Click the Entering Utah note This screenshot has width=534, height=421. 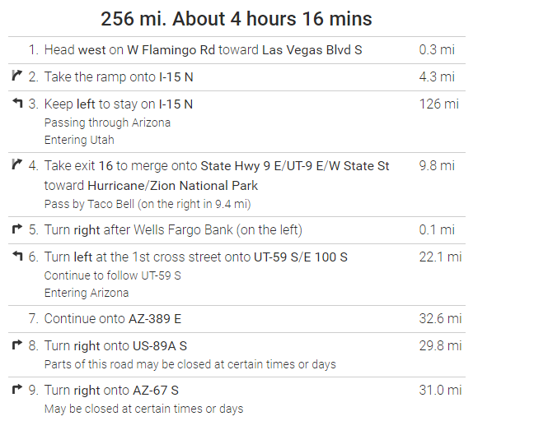pos(79,140)
